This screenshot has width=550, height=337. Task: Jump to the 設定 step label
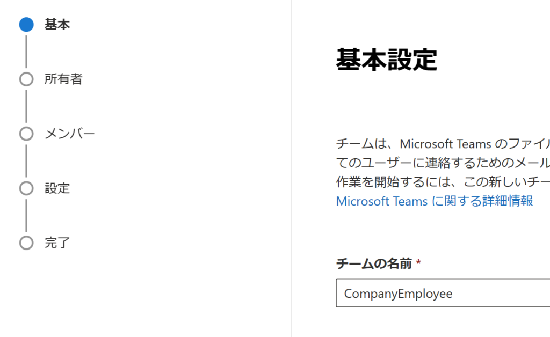pos(57,188)
